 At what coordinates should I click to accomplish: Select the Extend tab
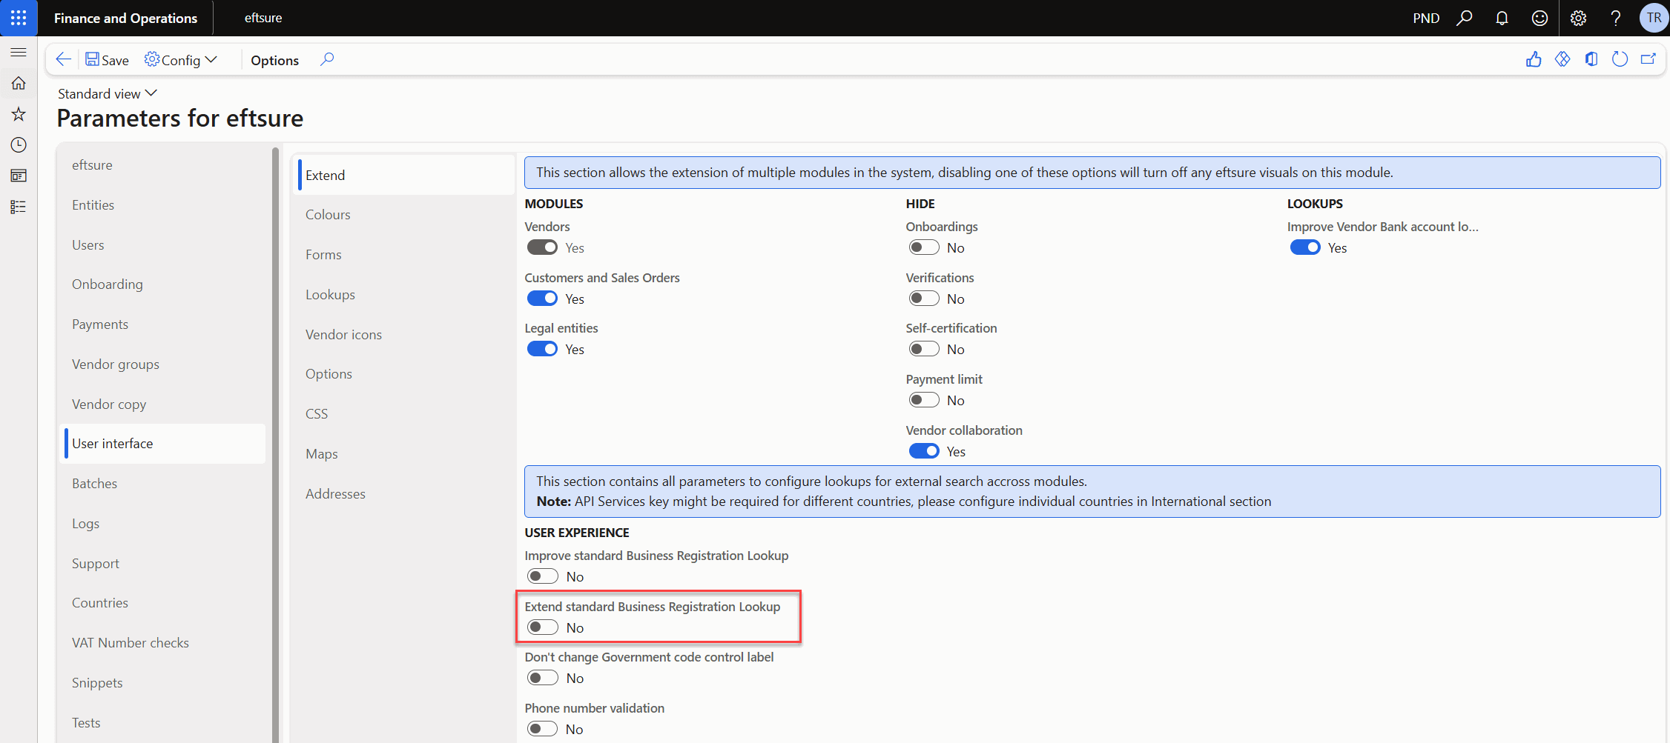[406, 175]
